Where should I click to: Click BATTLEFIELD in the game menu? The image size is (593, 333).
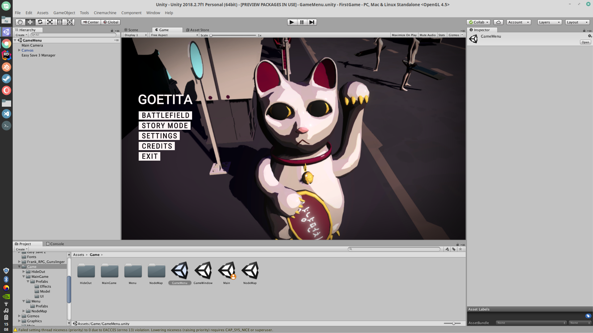166,115
